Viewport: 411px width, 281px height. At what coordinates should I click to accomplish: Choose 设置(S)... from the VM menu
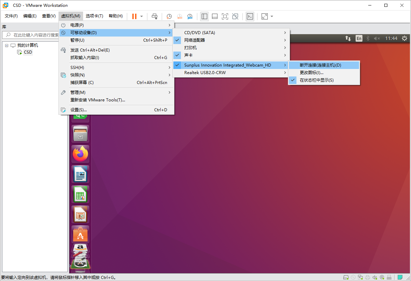coord(117,110)
